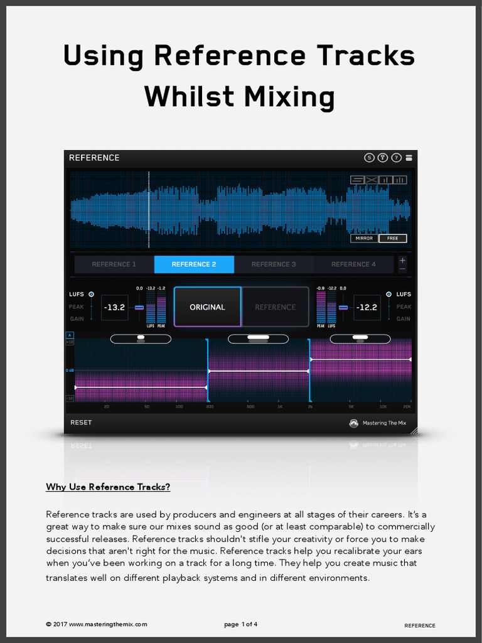Click the 'Mastering The Mix' brand text
Image resolution: width=482 pixels, height=643 pixels.
(384, 423)
